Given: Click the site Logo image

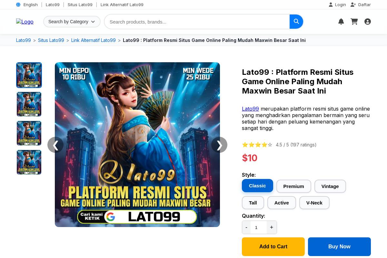Looking at the screenshot, I should pyautogui.click(x=25, y=22).
